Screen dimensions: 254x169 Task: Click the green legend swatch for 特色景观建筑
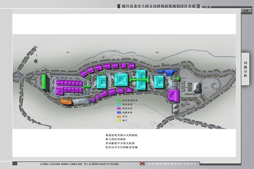(119, 101)
